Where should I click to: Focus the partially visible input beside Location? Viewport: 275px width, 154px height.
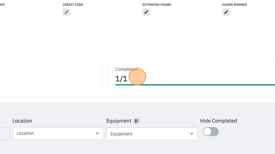coord(5,134)
